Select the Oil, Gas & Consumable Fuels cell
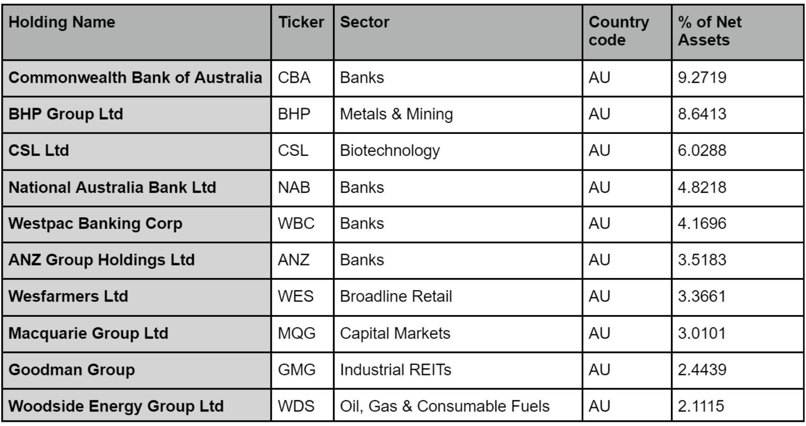806x426 pixels. click(x=458, y=405)
